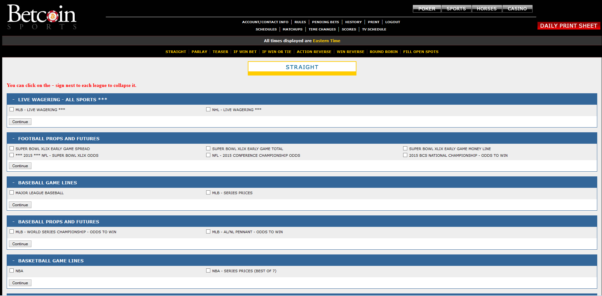Collapse the Basketball Game Lines section
Image resolution: width=602 pixels, height=296 pixels.
[x=13, y=261]
